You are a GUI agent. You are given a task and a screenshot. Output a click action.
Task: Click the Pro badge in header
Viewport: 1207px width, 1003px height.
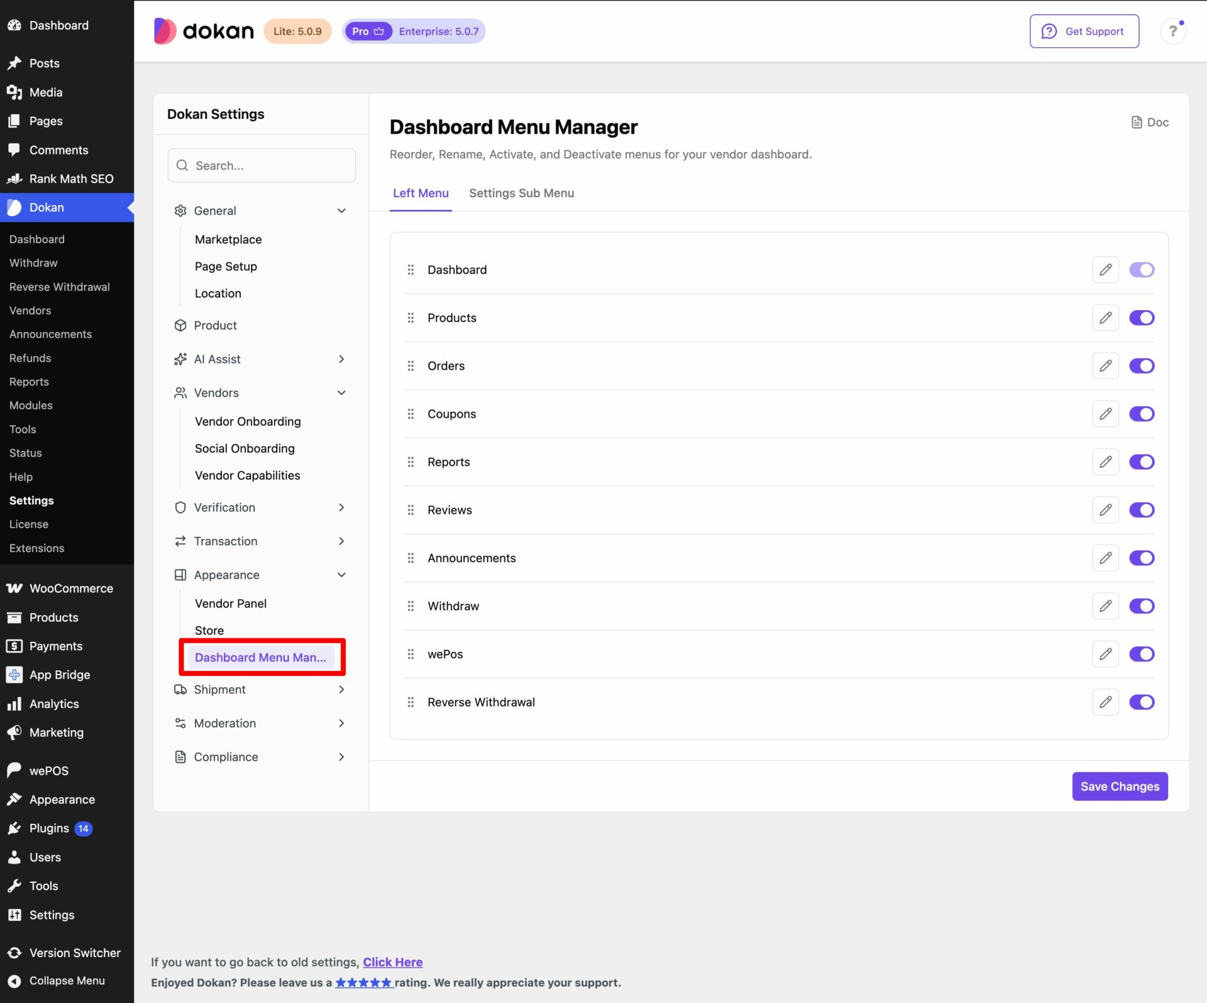coord(368,31)
